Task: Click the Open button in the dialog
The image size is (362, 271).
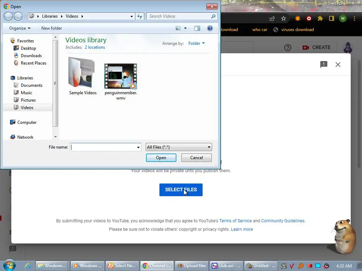Action: 161,158
